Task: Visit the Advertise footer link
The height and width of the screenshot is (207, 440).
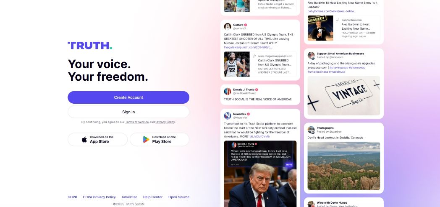Action: coord(129,197)
